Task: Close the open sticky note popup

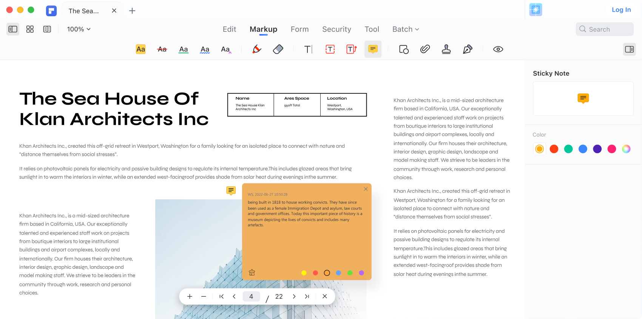Action: click(366, 189)
